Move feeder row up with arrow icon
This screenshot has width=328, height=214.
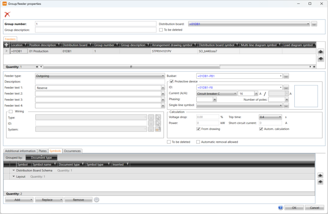pyautogui.click(x=320, y=51)
